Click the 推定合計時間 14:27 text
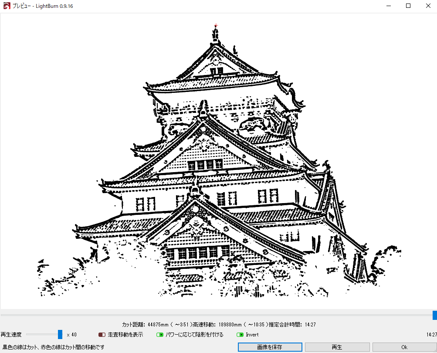437x353 pixels. [x=292, y=325]
